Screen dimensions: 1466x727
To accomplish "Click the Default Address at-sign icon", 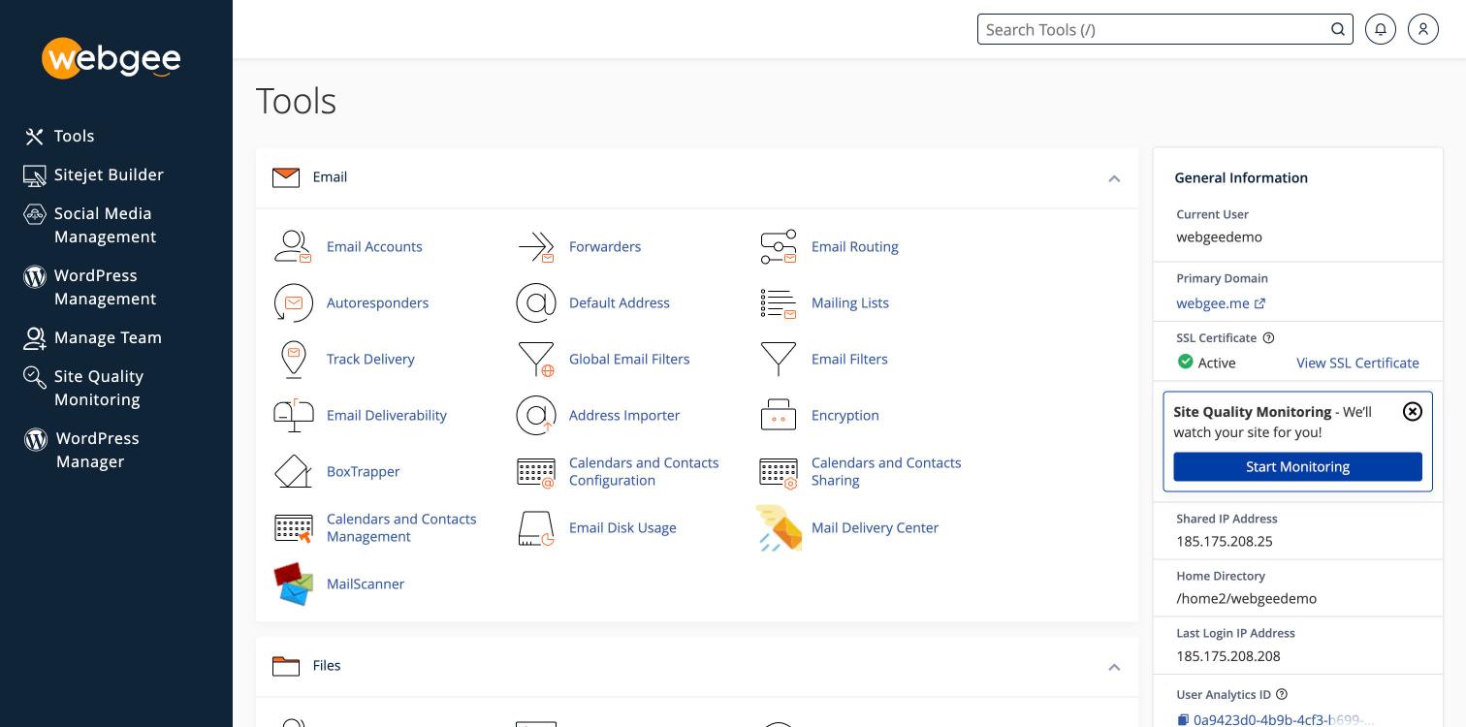I will click(535, 302).
